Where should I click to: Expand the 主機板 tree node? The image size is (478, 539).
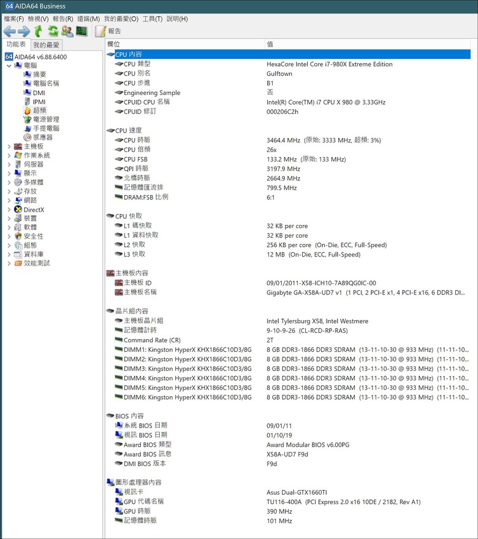[x=9, y=147]
